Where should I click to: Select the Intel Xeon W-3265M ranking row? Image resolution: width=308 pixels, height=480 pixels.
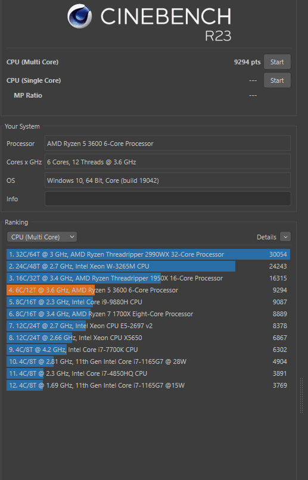coord(148,266)
